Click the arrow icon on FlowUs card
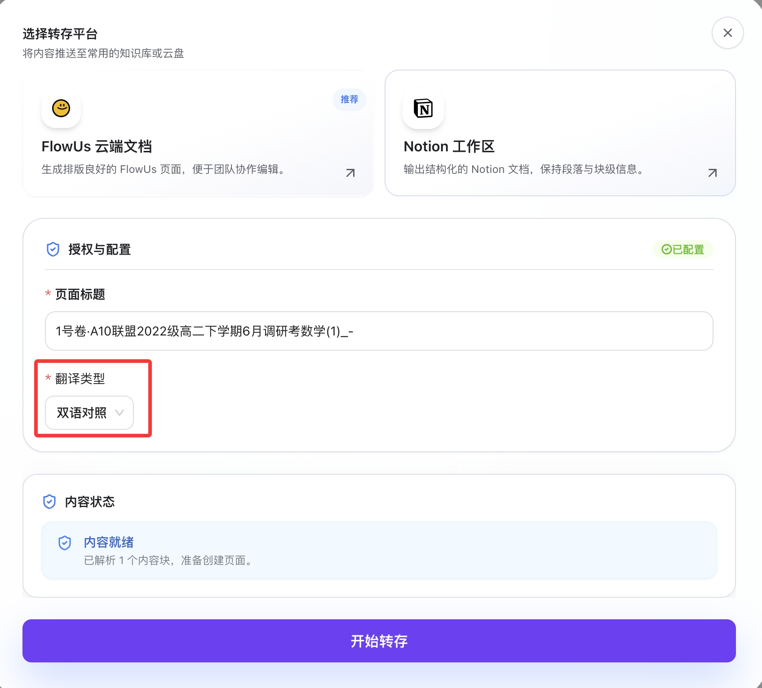This screenshot has width=762, height=688. click(350, 172)
